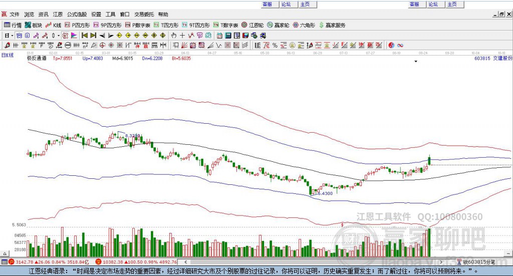
Task: Toggle the highlighted blue pattern button
Action: pos(19,36)
